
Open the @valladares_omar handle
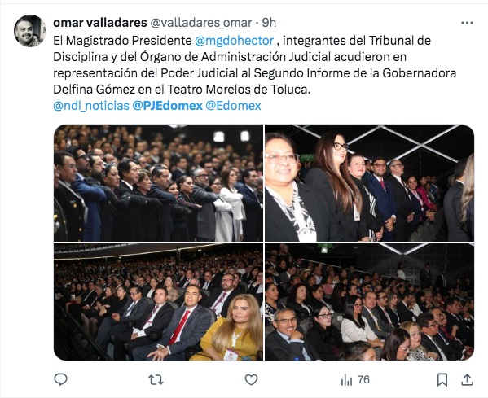click(201, 23)
